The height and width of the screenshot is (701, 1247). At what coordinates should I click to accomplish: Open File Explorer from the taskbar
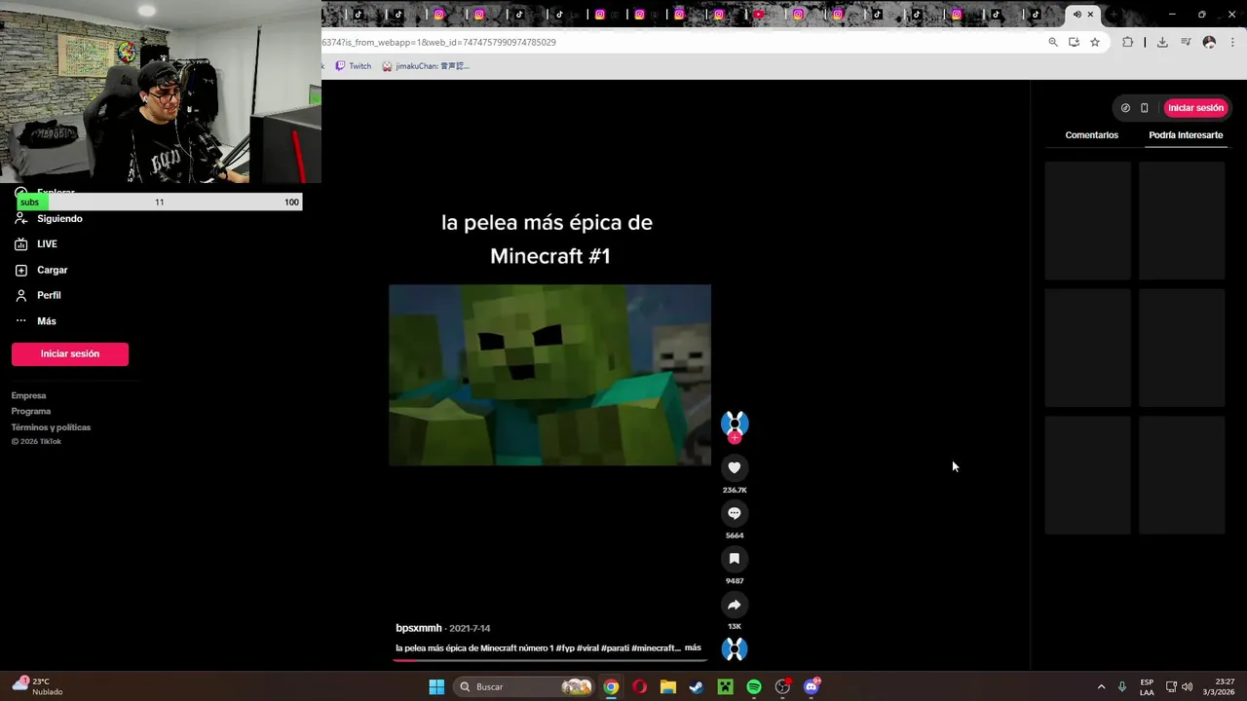click(x=667, y=686)
